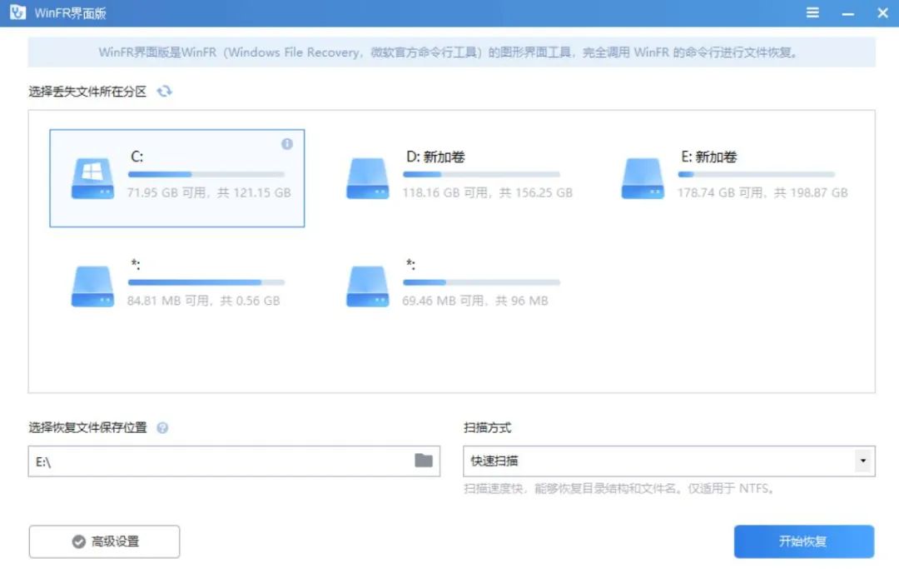Select the E: 新加卷 drive icon
899x583 pixels.
(x=643, y=179)
